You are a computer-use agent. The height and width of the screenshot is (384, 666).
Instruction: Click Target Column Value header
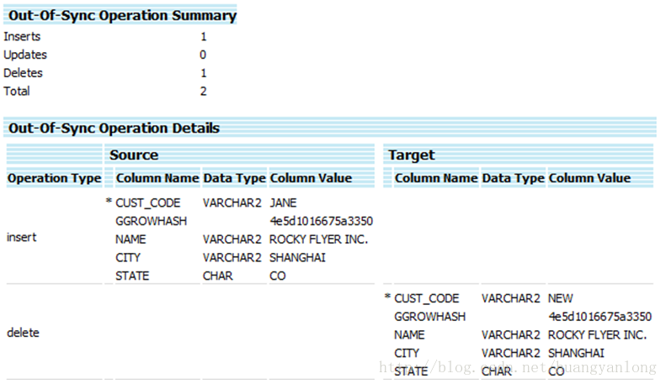tap(589, 178)
